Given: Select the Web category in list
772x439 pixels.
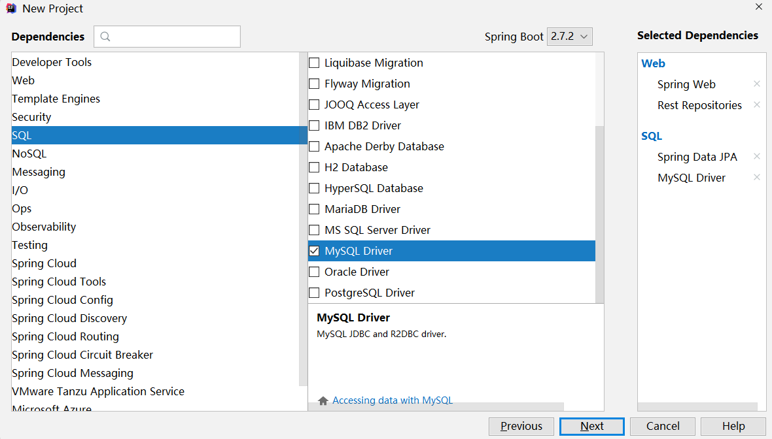Looking at the screenshot, I should click(155, 80).
